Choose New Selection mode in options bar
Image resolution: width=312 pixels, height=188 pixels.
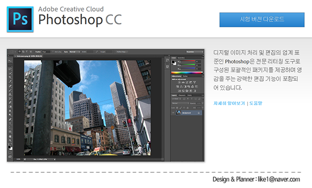(x=19, y=52)
